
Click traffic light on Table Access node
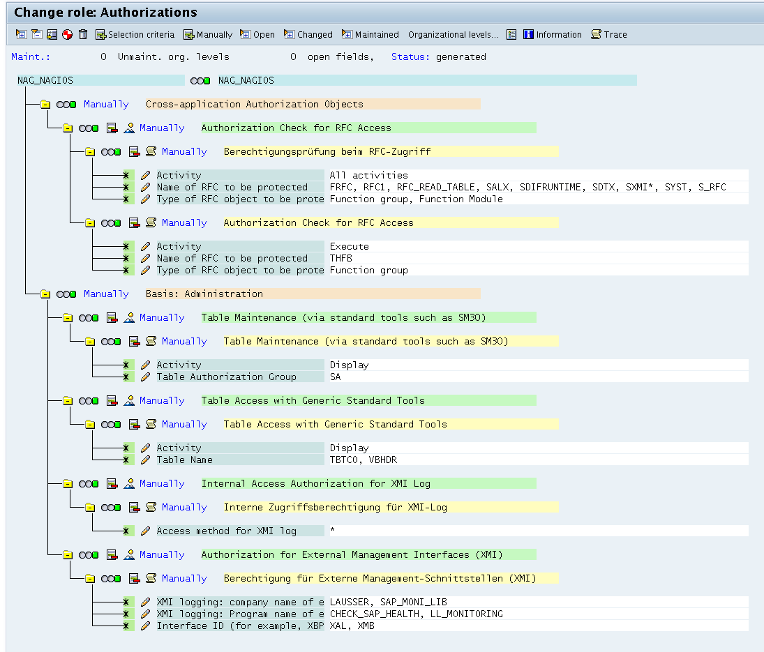(x=88, y=400)
